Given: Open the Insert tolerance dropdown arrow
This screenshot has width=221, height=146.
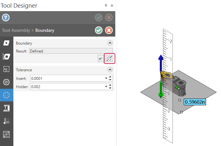Looking at the screenshot, I should click(x=106, y=78).
